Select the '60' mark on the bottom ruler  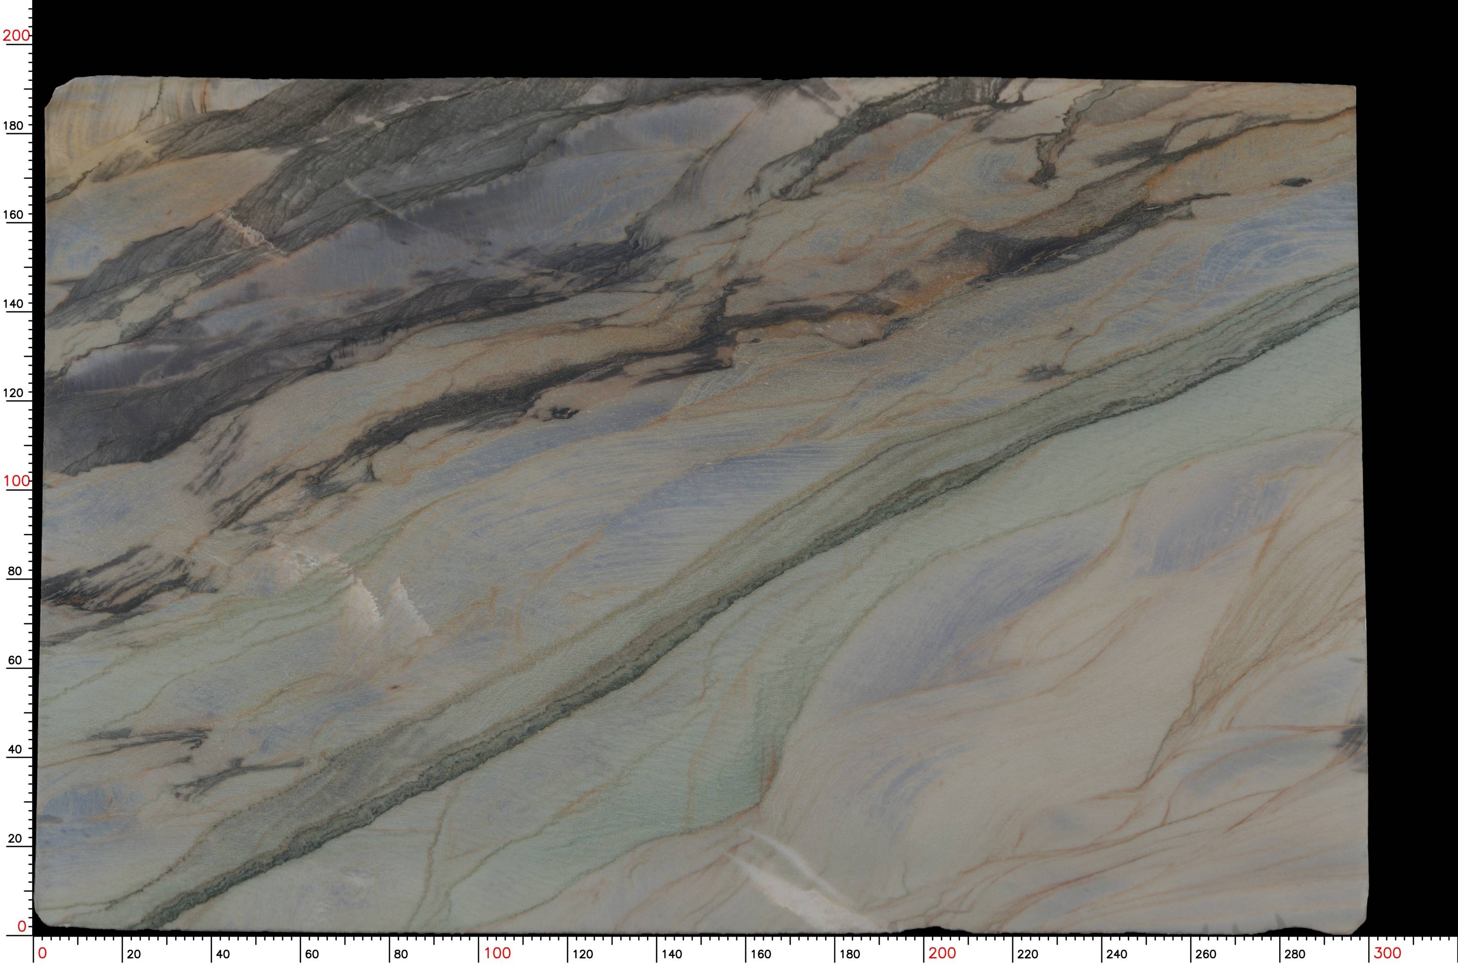pyautogui.click(x=312, y=954)
